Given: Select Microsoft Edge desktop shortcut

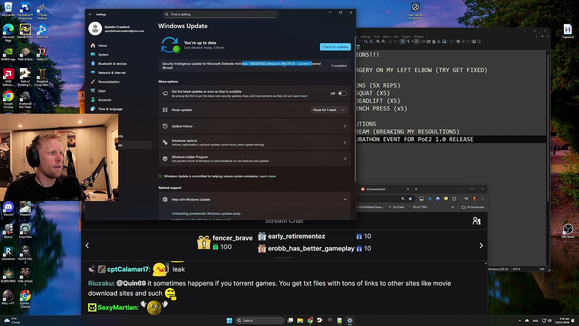Looking at the screenshot, I should click(8, 33).
